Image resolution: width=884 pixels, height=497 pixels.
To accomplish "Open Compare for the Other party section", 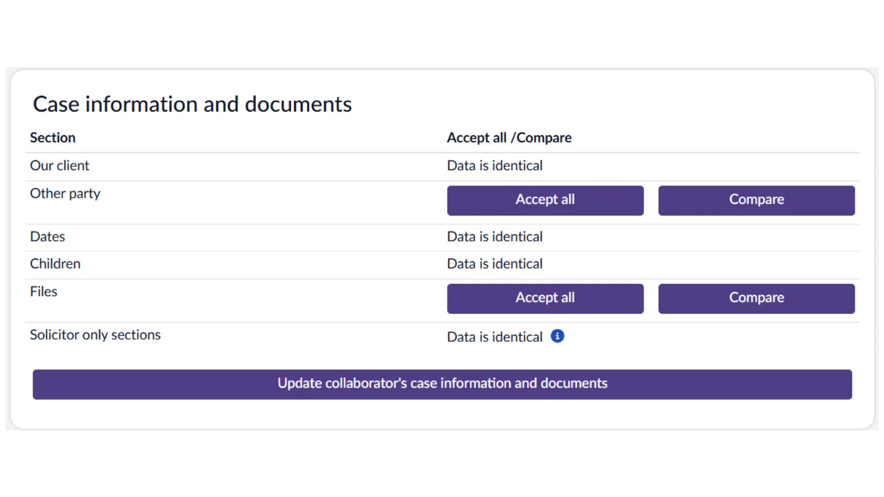I will click(x=756, y=200).
